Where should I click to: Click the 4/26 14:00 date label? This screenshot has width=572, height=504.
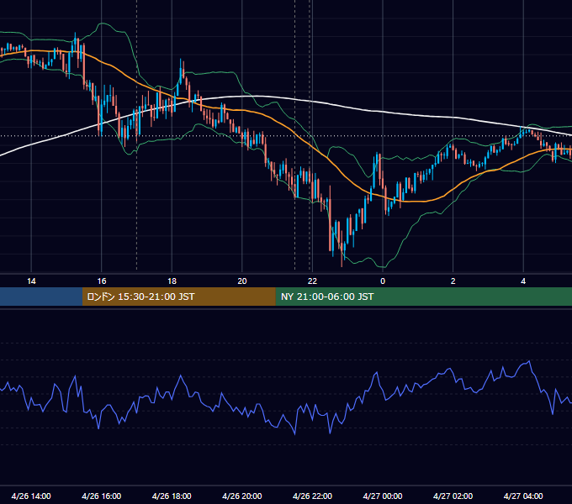(31, 496)
